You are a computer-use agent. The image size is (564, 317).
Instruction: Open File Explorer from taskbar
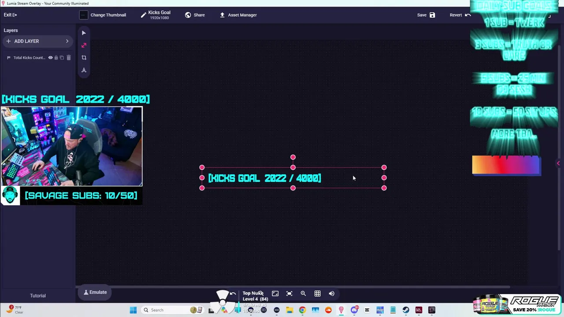pos(289,310)
